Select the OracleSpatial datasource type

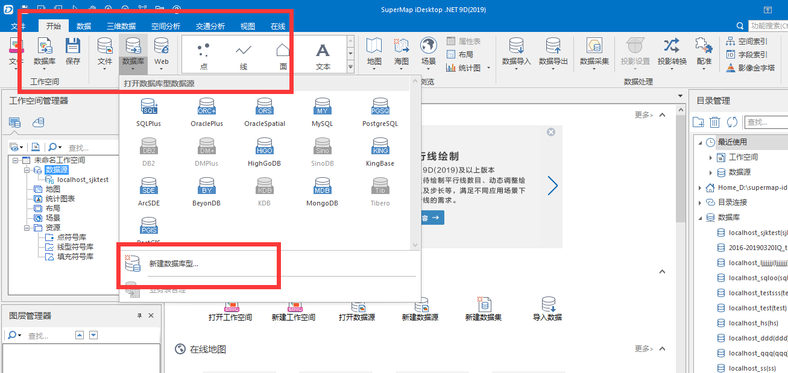point(265,113)
